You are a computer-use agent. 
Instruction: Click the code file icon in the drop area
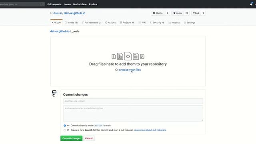pyautogui.click(x=128, y=56)
